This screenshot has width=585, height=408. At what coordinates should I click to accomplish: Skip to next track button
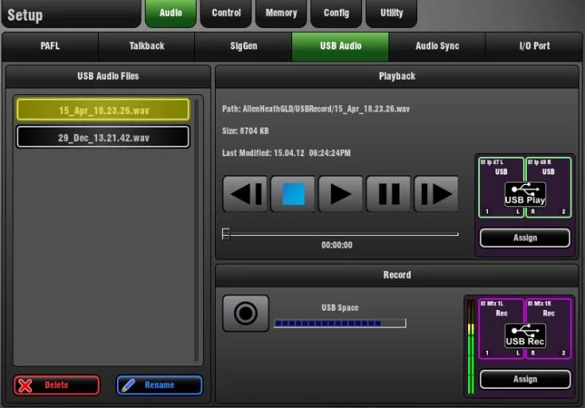pos(436,194)
